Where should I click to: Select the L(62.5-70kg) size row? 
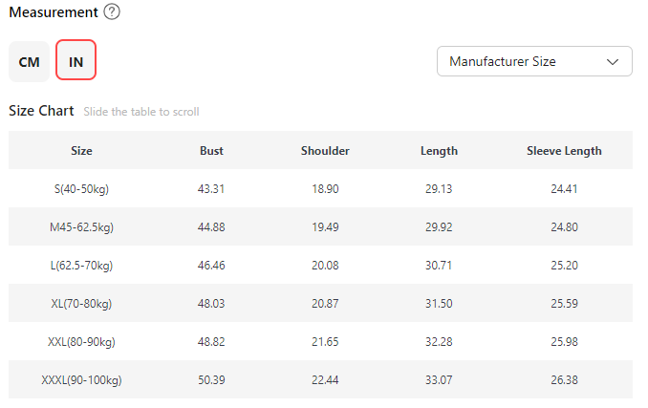(82, 265)
